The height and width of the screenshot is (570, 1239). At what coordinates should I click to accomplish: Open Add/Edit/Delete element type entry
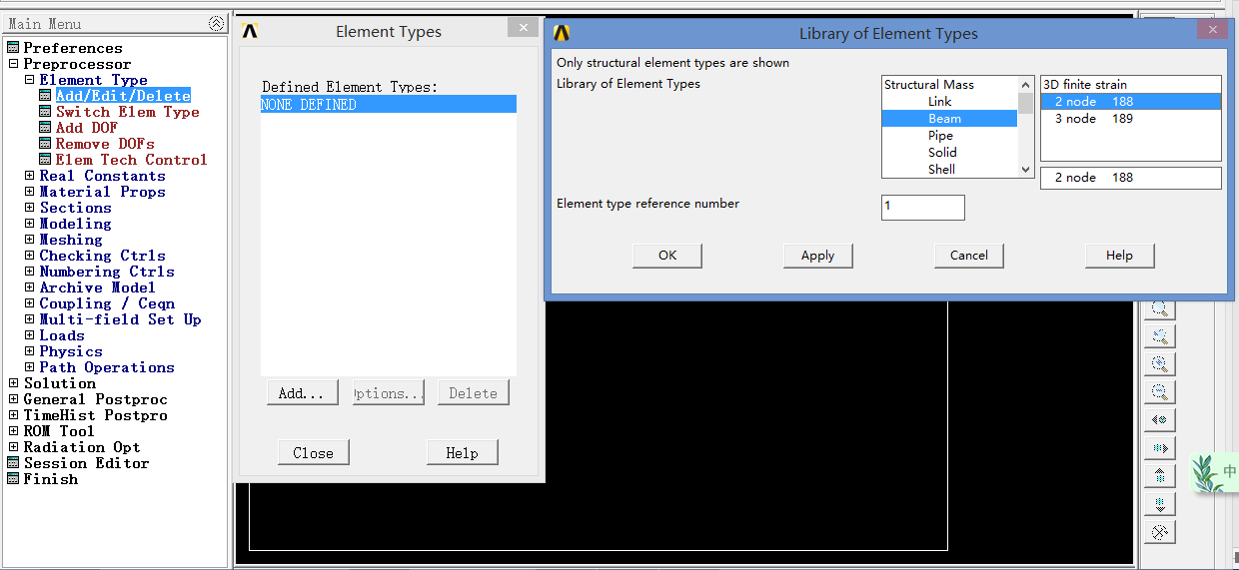(x=123, y=96)
